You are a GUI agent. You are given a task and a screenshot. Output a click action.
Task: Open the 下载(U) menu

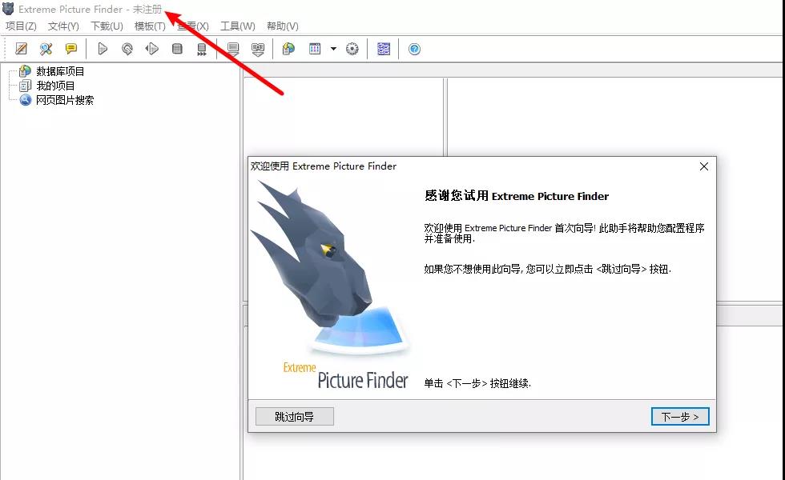[x=107, y=26]
